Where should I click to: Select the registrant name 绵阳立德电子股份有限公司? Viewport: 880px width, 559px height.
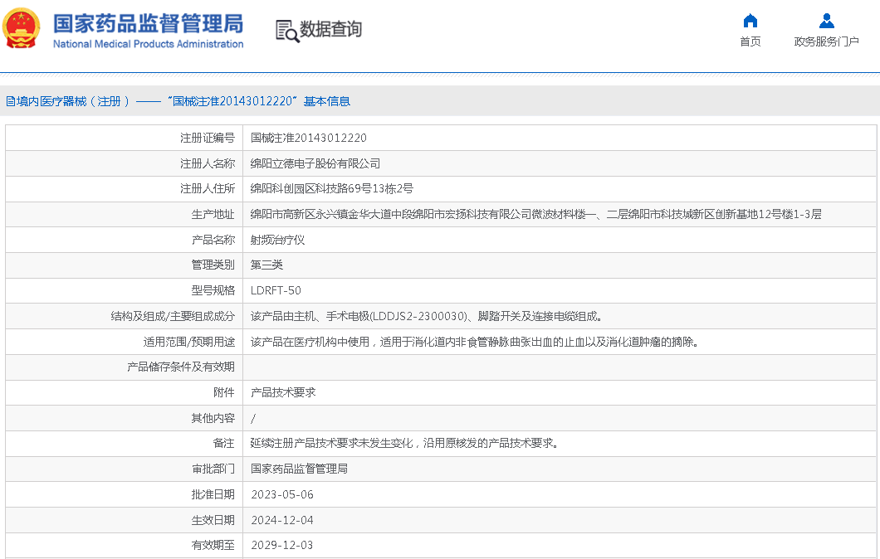tap(315, 163)
